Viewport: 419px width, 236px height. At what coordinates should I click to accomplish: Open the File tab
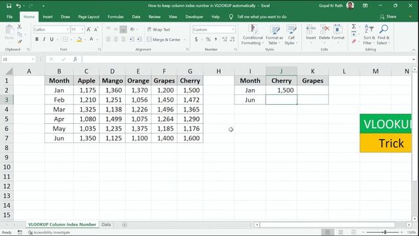[x=10, y=16]
